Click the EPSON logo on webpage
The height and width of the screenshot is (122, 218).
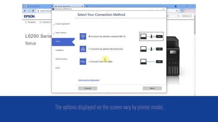coord(29,16)
